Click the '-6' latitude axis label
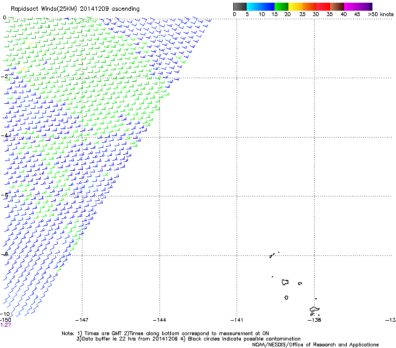Image resolution: width=396 pixels, height=348 pixels. tap(4, 195)
